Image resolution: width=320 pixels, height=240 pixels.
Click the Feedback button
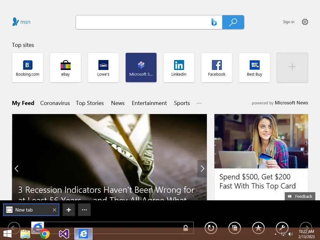point(300,196)
